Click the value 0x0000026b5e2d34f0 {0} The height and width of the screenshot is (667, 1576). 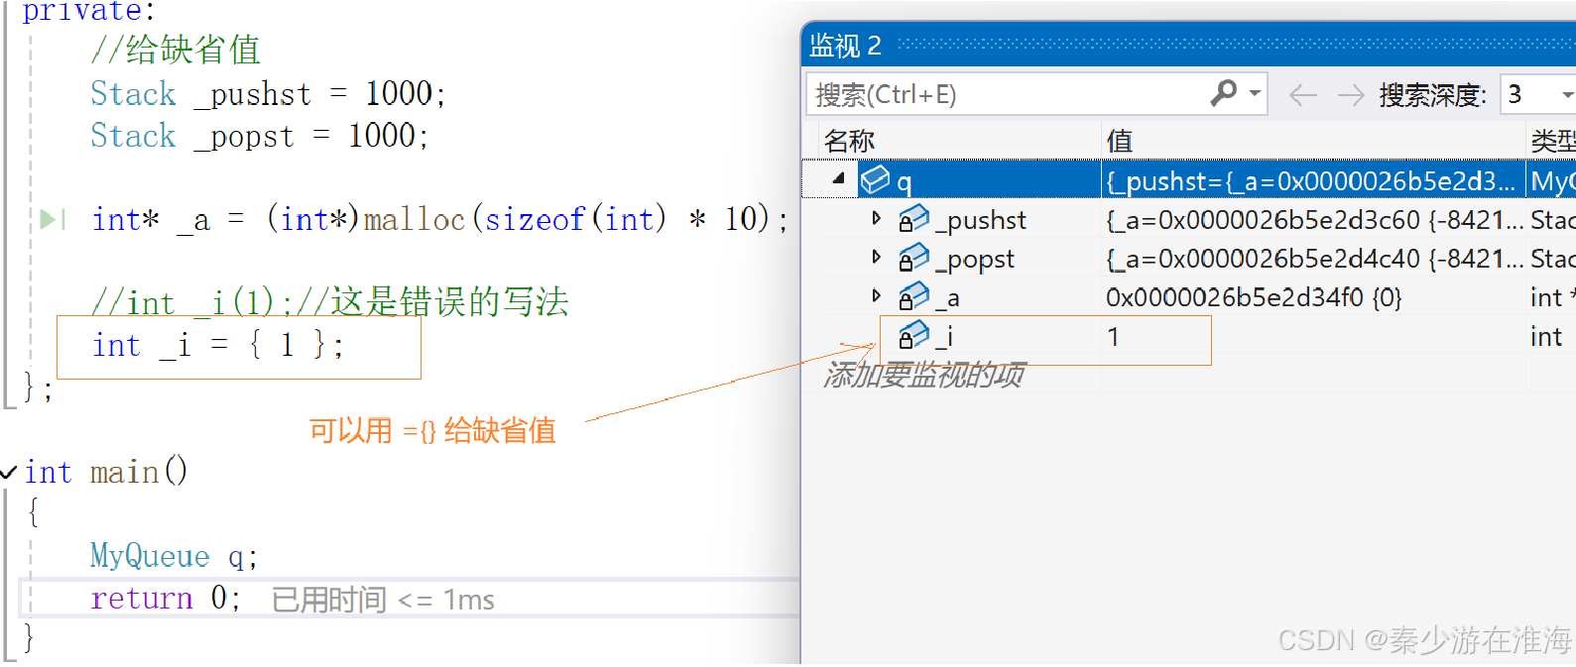[x=1254, y=297]
